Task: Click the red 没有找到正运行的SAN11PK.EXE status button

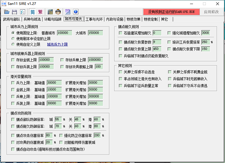Action: point(171,12)
